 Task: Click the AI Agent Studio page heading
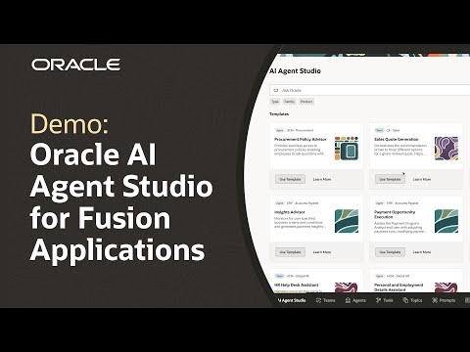coord(295,71)
